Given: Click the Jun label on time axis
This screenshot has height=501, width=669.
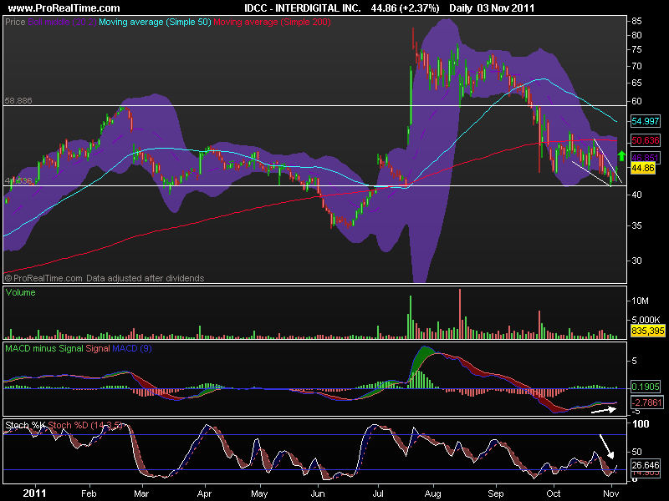Looking at the screenshot, I should pos(318,493).
